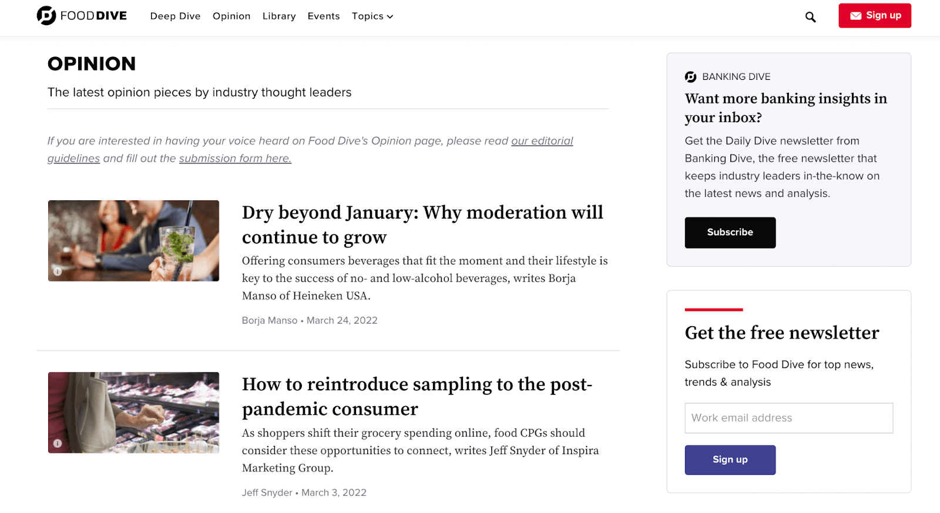Click the Food Dive logo
This screenshot has height=513, width=940.
(82, 16)
